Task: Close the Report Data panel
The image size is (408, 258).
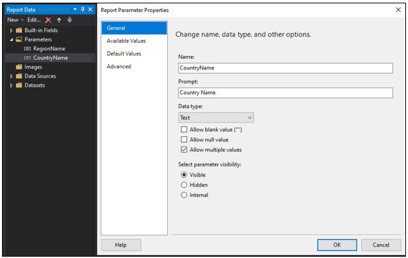Action: [x=90, y=9]
